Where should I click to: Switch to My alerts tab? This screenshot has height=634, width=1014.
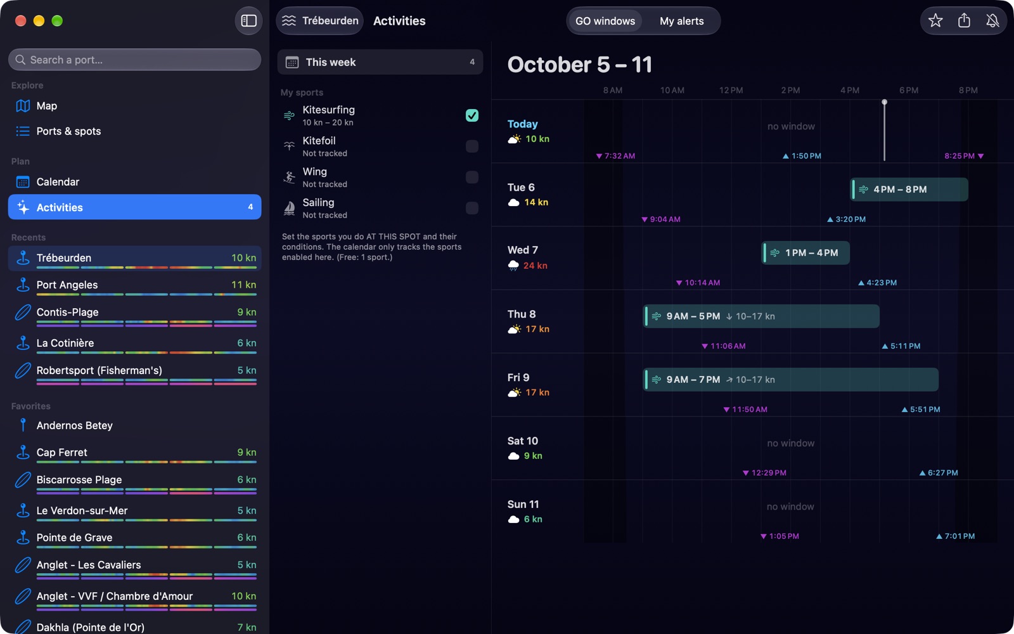coord(681,21)
